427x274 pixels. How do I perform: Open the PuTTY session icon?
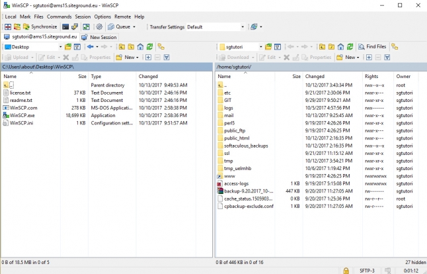coord(75,26)
